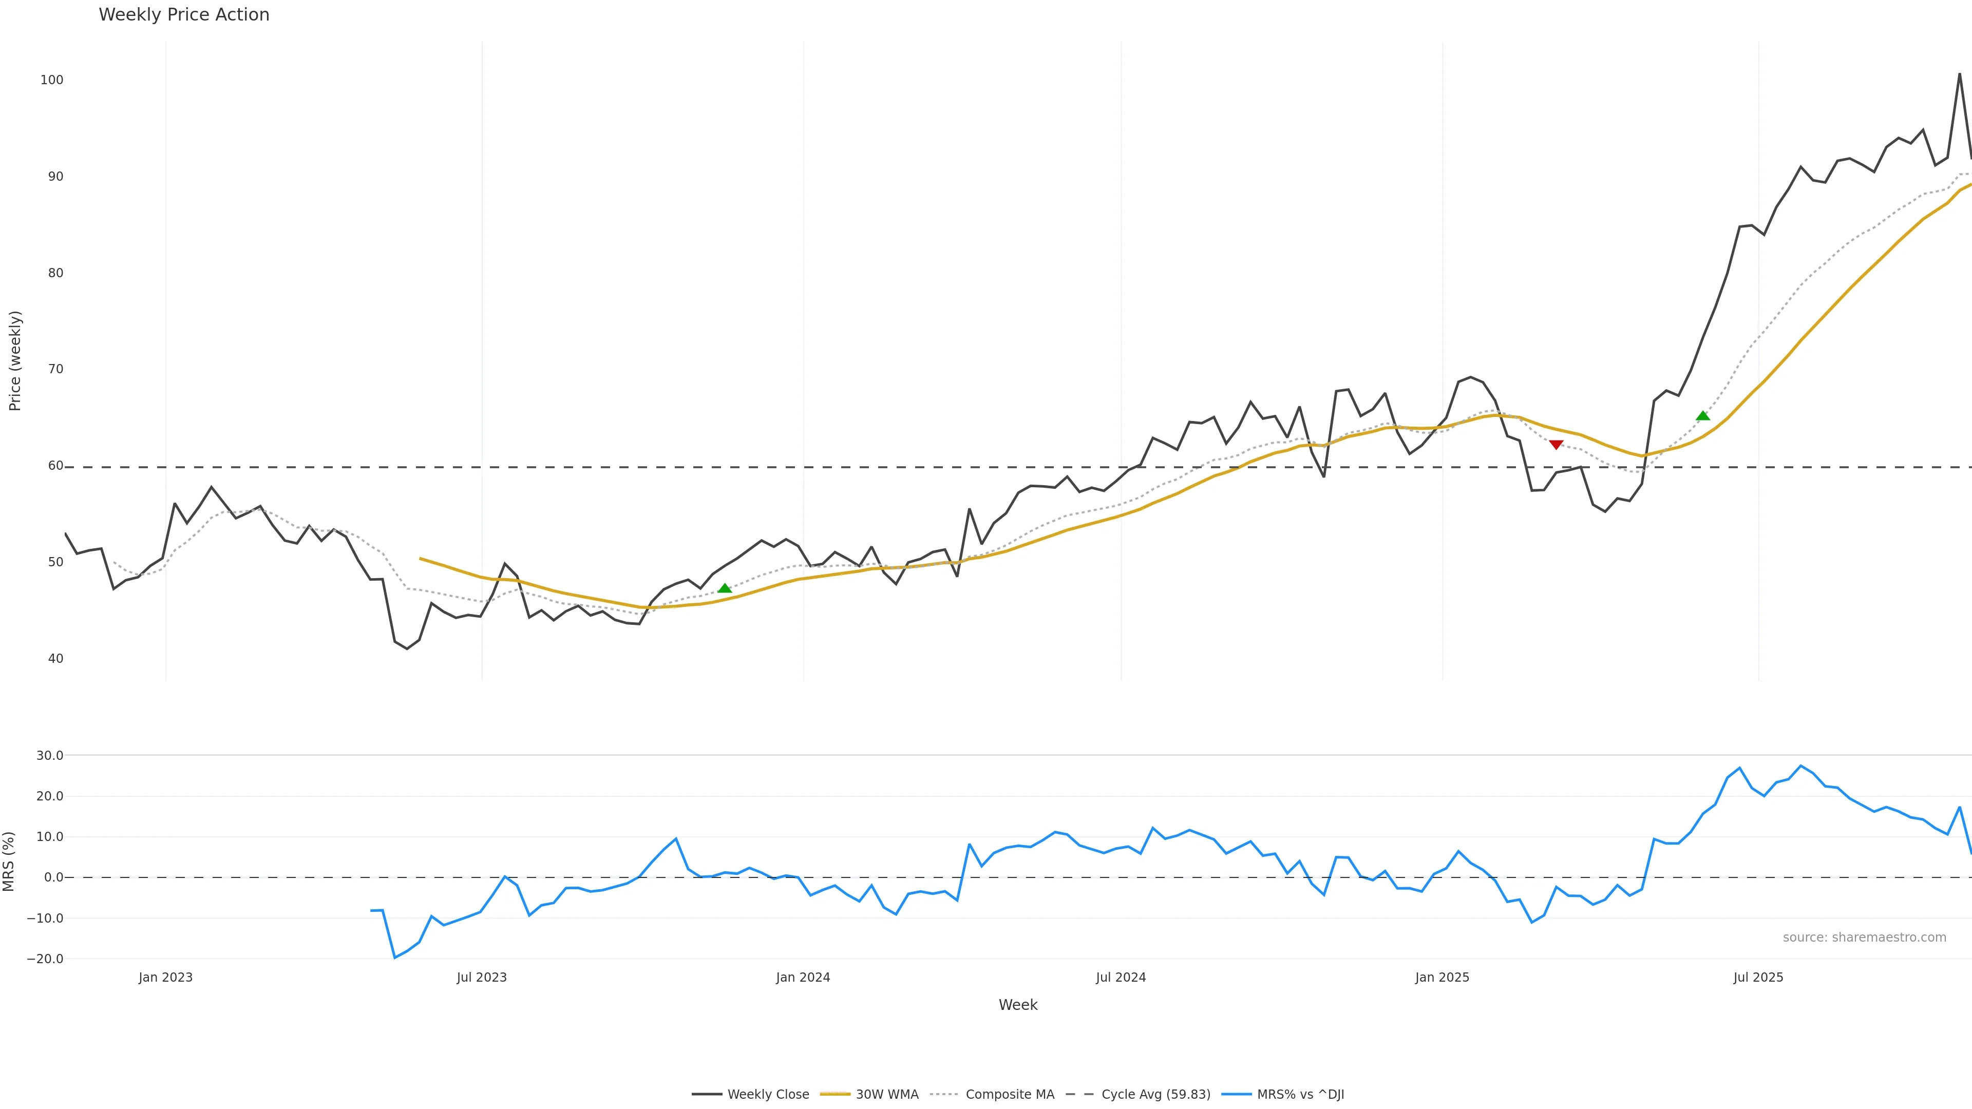Click the Jan 2024 x-axis label

click(x=802, y=978)
